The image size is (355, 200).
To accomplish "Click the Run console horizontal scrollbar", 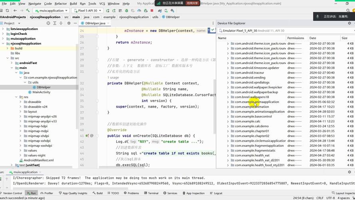I will coord(70,188).
